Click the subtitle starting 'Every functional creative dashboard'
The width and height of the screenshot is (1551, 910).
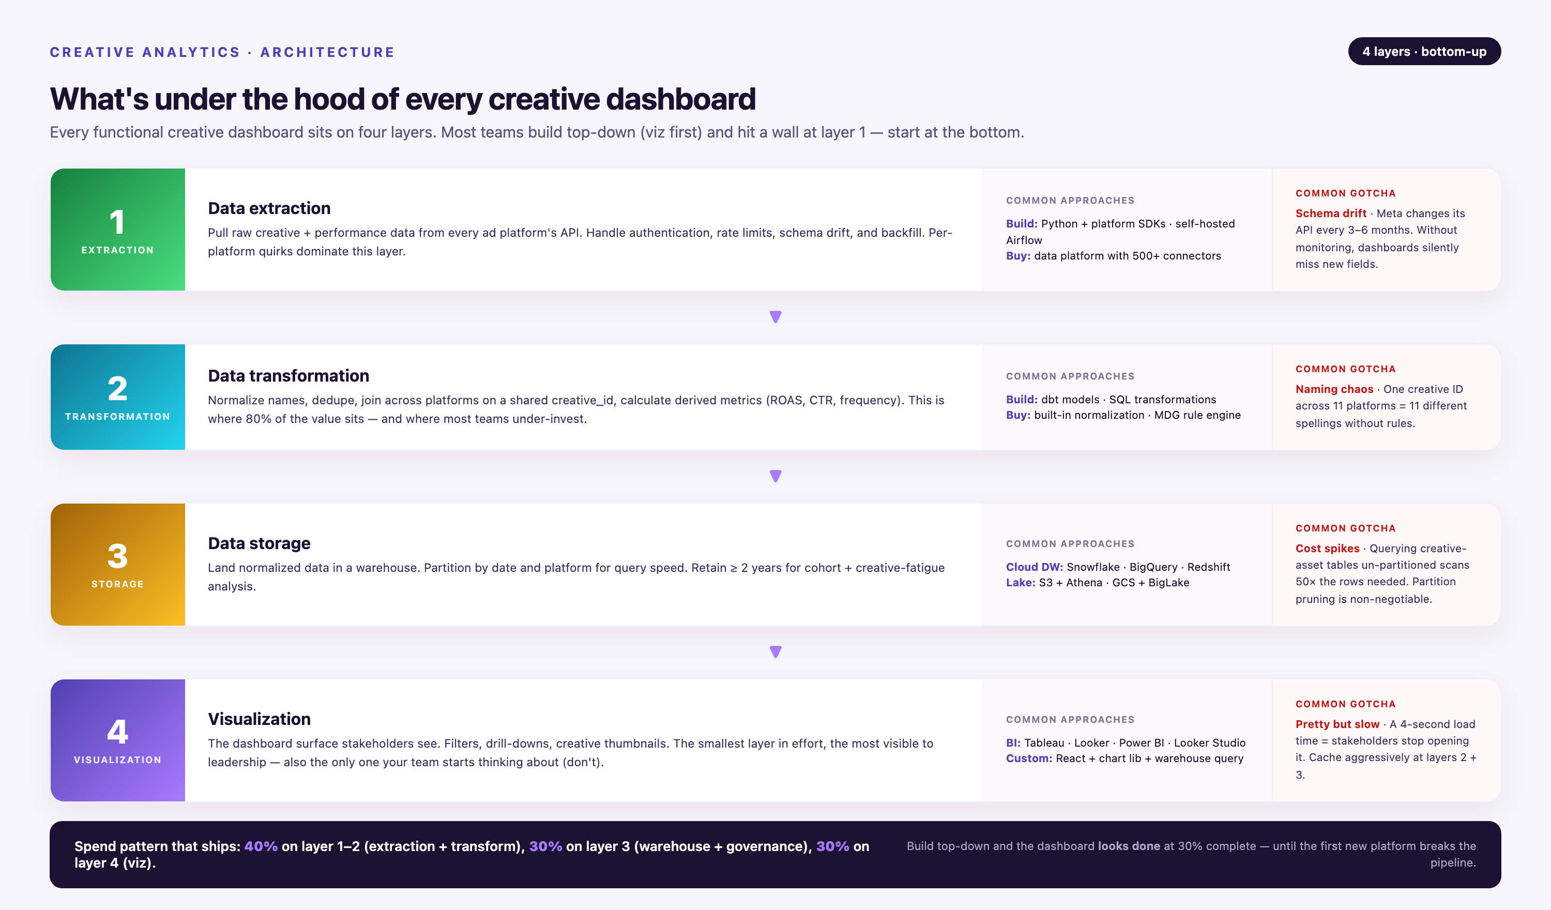[537, 132]
